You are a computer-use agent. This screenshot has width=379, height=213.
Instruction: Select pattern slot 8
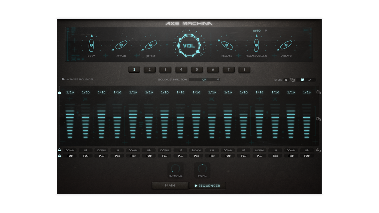[x=244, y=70]
